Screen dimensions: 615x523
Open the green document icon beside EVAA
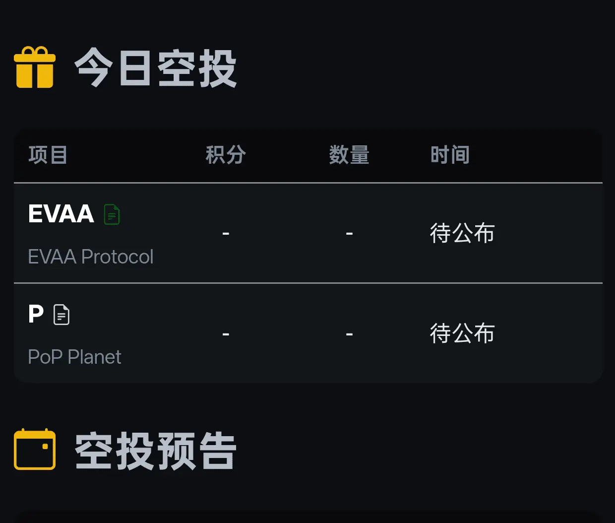(112, 214)
